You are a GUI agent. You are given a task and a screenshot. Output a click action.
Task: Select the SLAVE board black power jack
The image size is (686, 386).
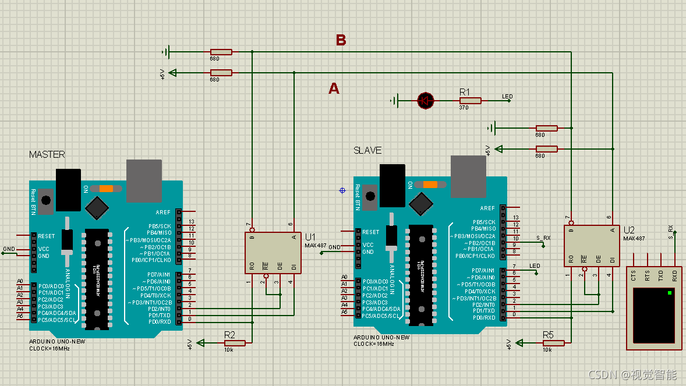tap(392, 186)
